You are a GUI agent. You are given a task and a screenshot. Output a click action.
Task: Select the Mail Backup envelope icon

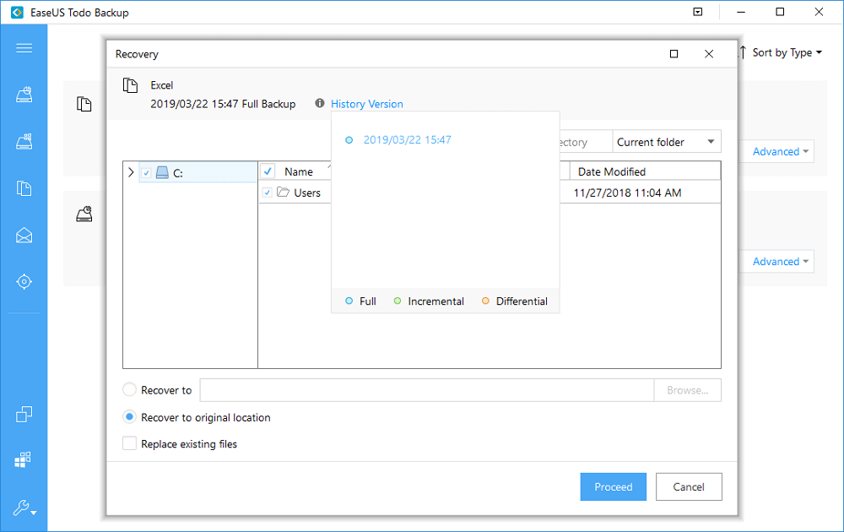(x=24, y=236)
